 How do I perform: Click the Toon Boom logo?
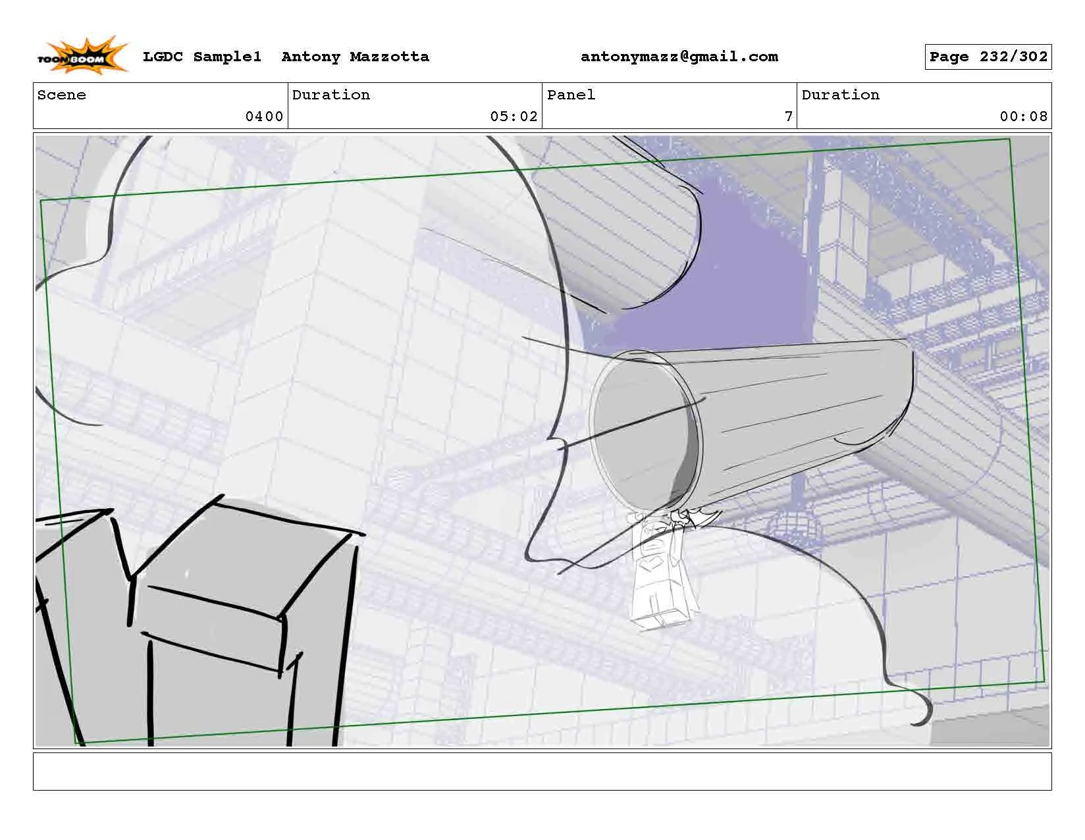point(82,55)
